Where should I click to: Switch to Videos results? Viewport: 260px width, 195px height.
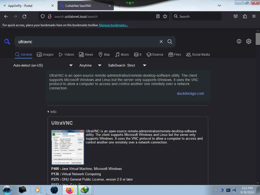click(66, 55)
